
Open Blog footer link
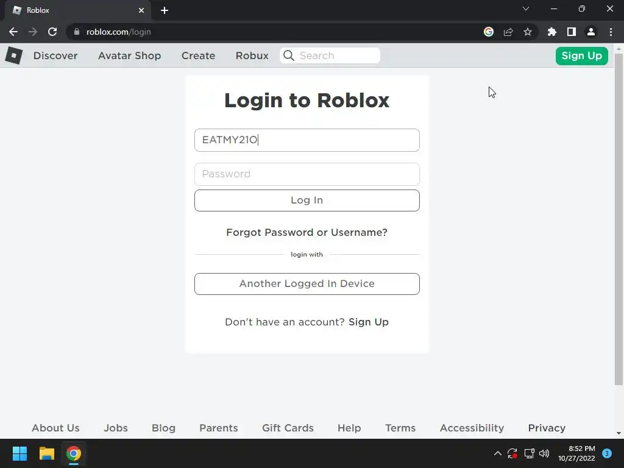tap(163, 428)
